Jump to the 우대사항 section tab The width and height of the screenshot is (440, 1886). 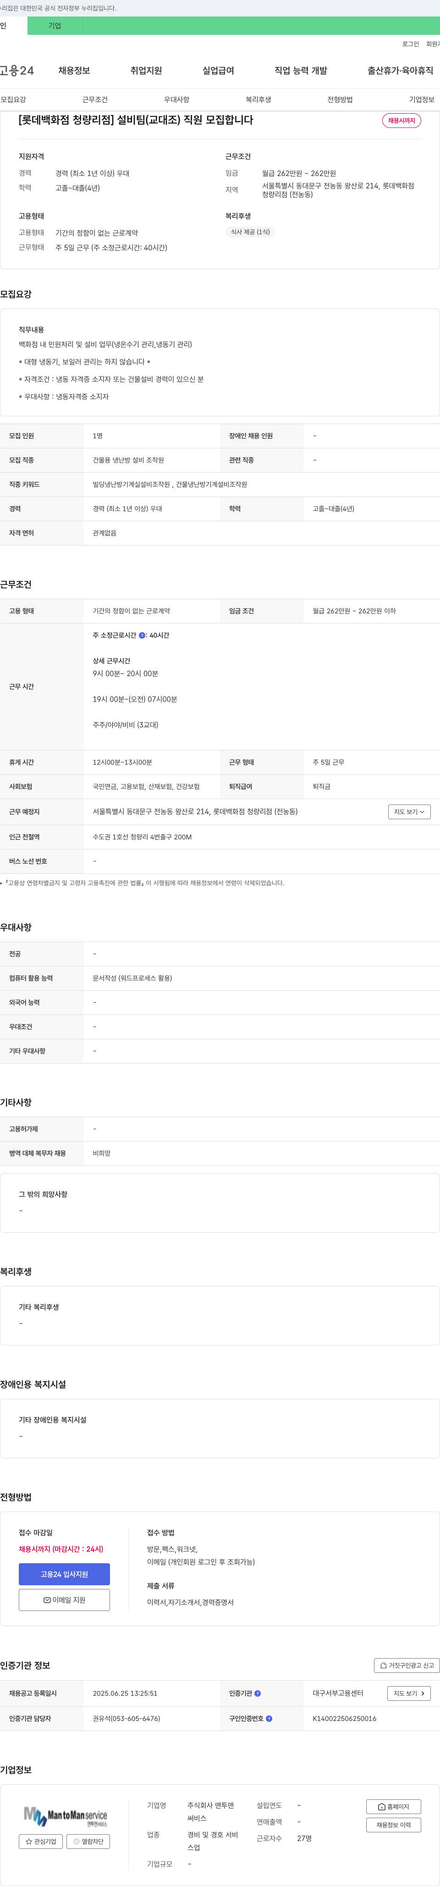point(176,99)
